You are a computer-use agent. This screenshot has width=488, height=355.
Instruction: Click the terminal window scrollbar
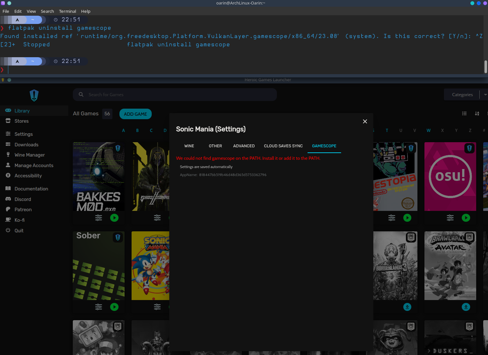(x=486, y=67)
